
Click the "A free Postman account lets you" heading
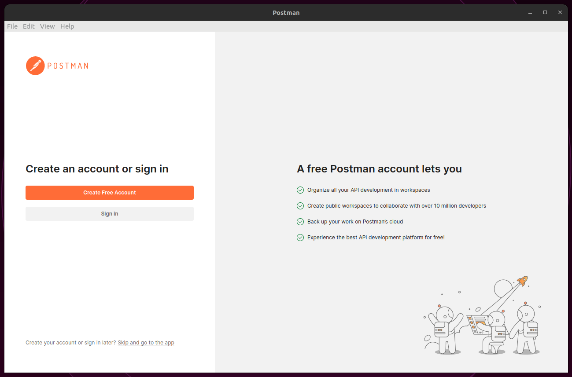pos(379,168)
